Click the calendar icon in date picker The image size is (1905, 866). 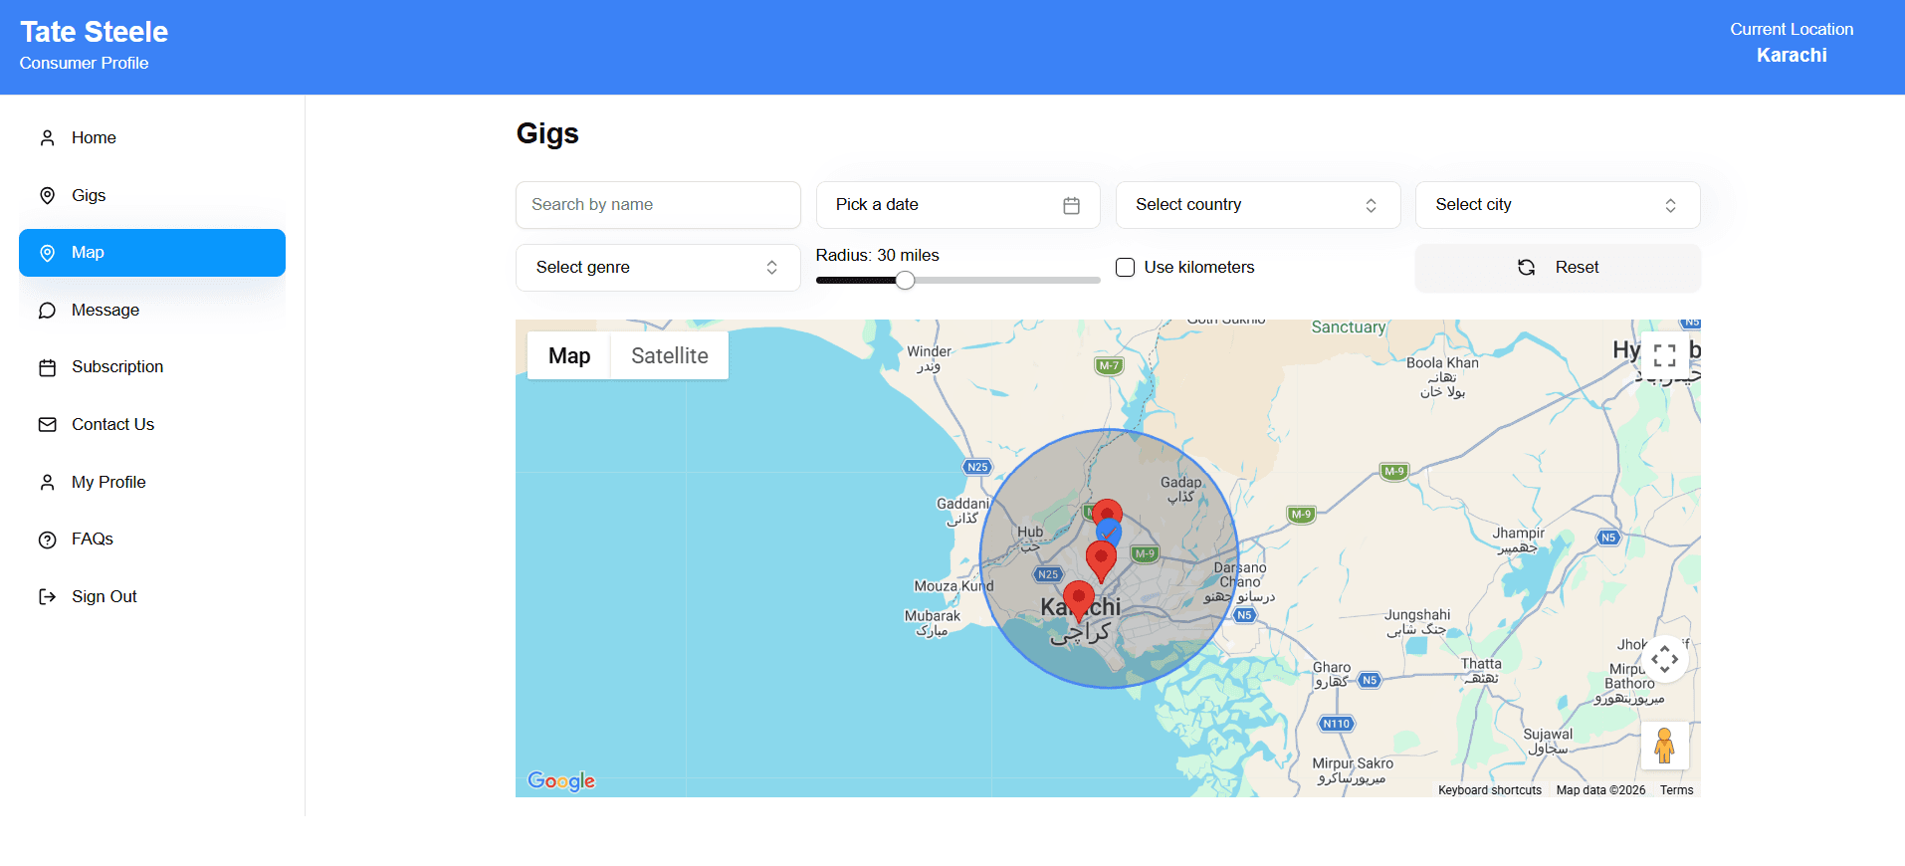pyautogui.click(x=1071, y=205)
